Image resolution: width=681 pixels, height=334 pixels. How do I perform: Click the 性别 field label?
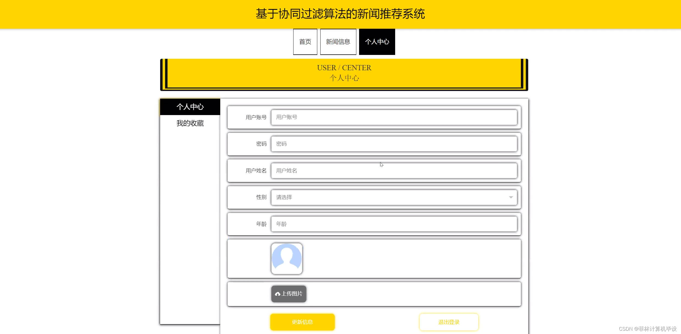[261, 197]
